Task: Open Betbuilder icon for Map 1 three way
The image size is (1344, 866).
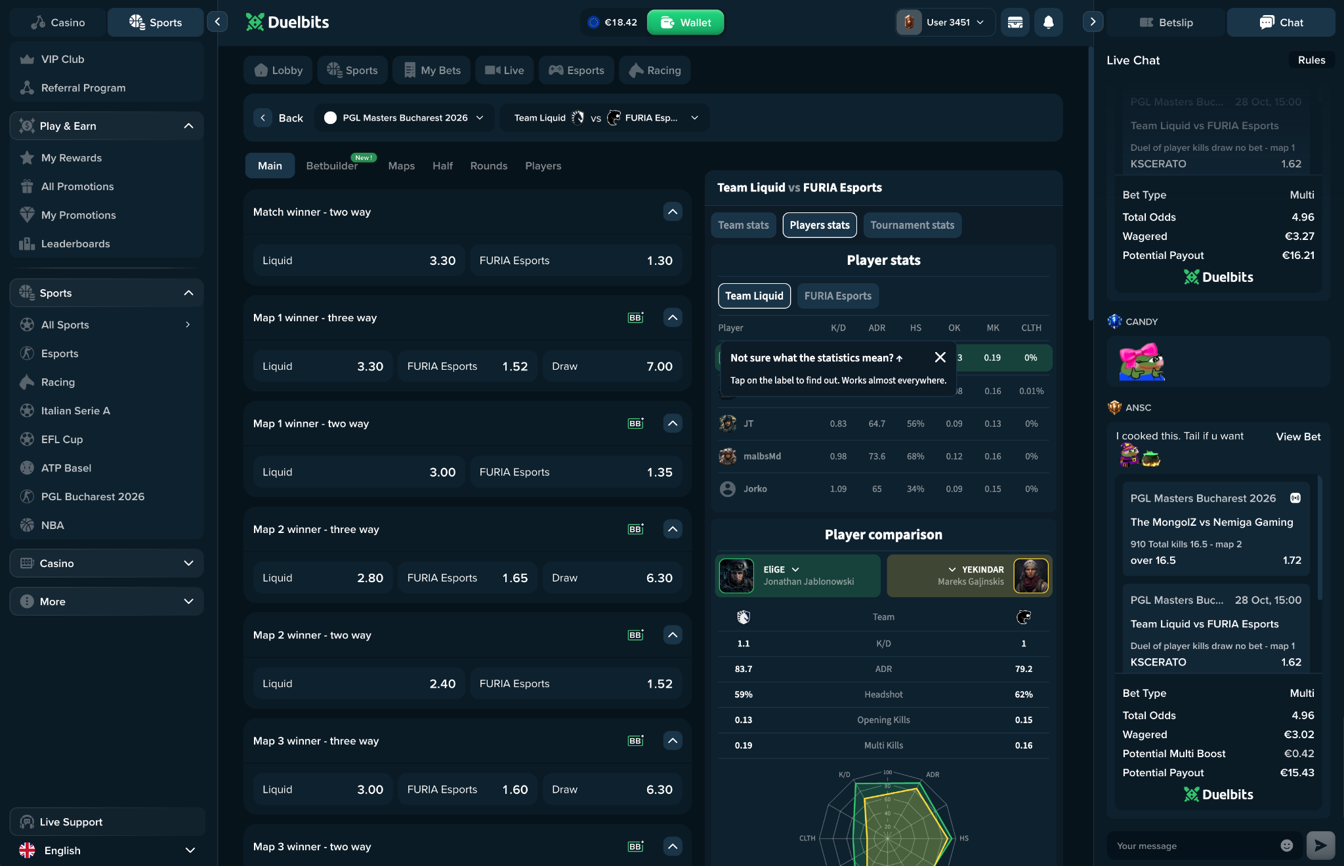Action: (x=635, y=317)
